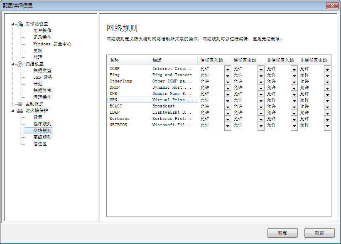This screenshot has height=244, width=341.
Task: Select 程序规则 in the tree
Action: click(x=42, y=124)
